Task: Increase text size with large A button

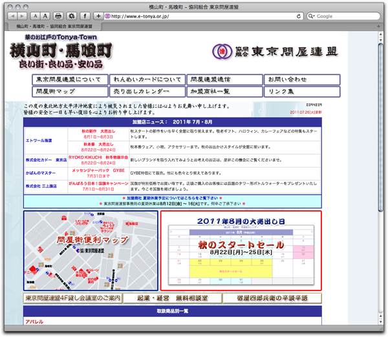Action: tap(45, 16)
